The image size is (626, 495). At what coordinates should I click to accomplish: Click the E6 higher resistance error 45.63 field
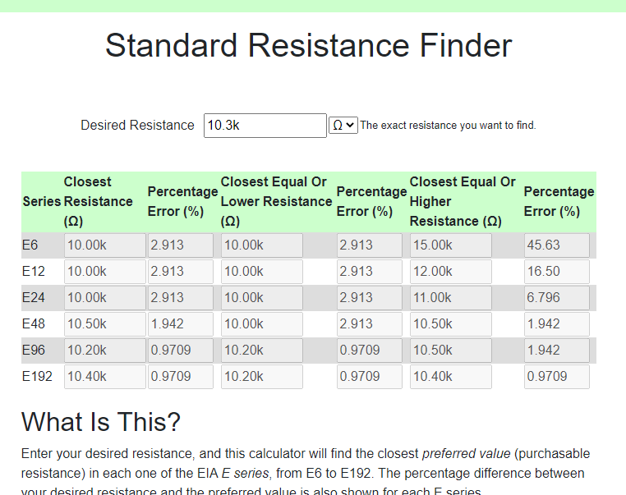point(556,245)
